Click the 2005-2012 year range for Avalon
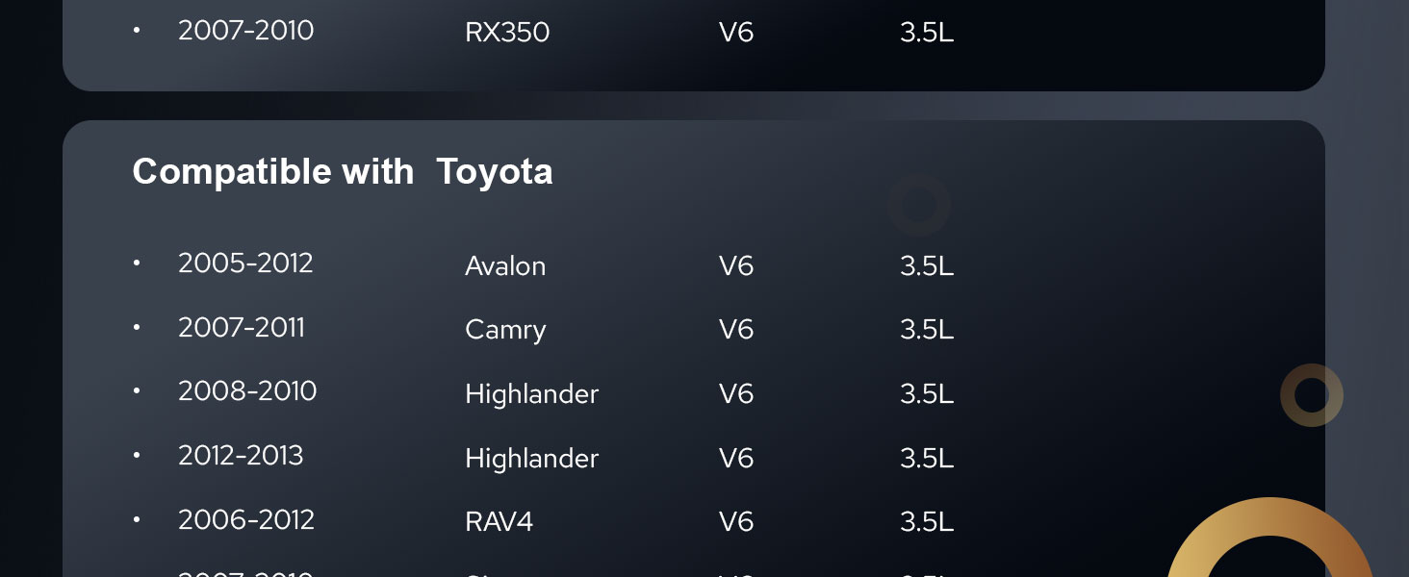This screenshot has width=1409, height=577. [245, 263]
